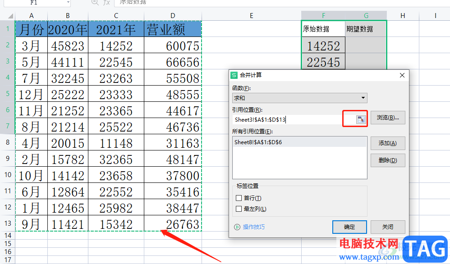The image size is (450, 264).
Task: Open the 函数 dropdown showing 求和
Action: 299,98
